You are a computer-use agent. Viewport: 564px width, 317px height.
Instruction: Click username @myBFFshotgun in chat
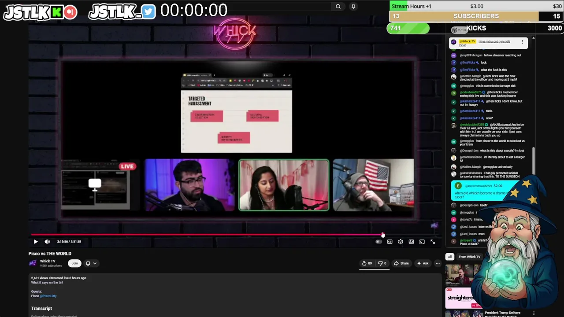(x=471, y=55)
